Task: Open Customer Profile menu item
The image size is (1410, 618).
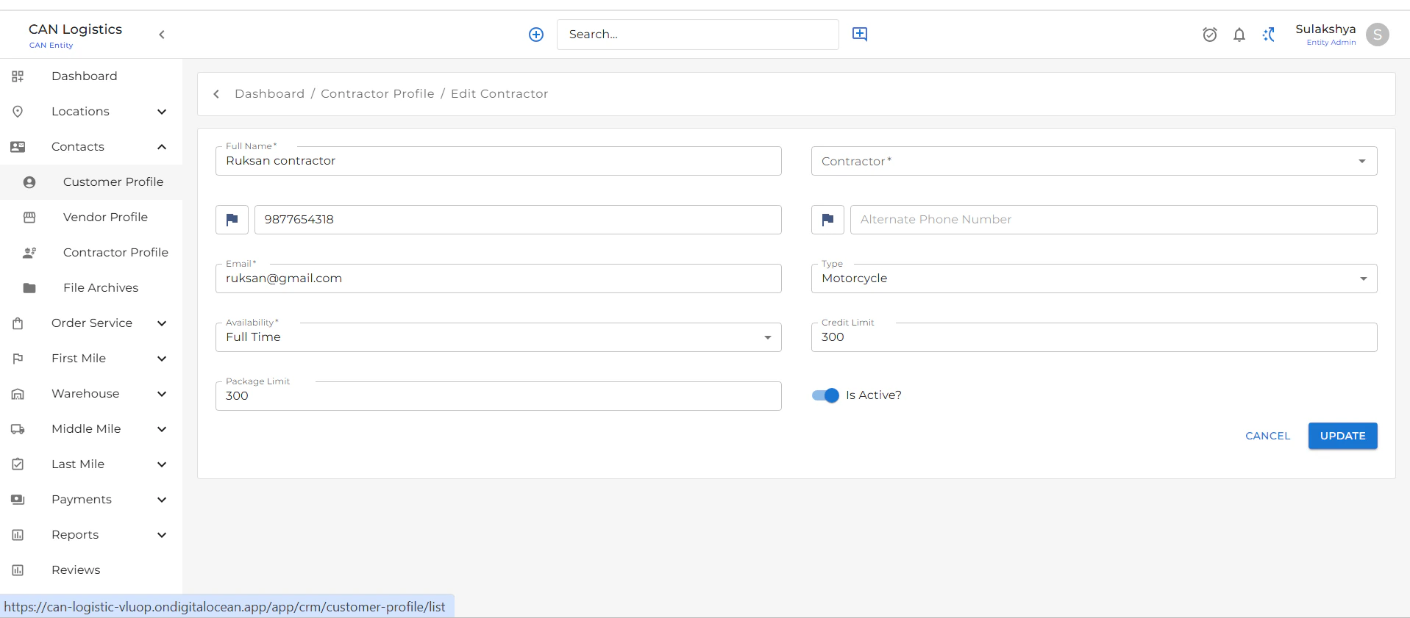Action: coord(91,182)
